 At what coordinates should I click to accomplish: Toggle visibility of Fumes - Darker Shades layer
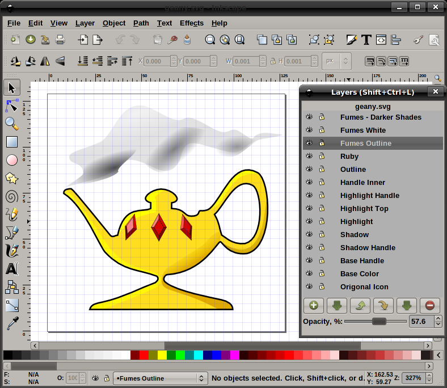coord(309,117)
